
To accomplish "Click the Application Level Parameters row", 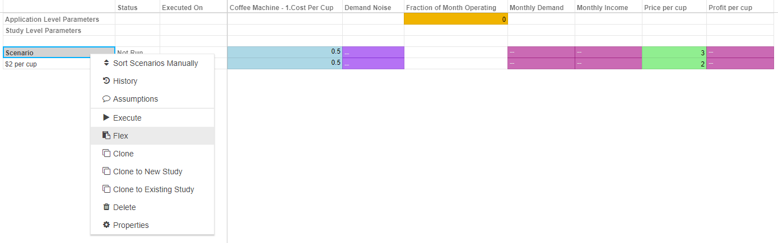I will tap(52, 19).
